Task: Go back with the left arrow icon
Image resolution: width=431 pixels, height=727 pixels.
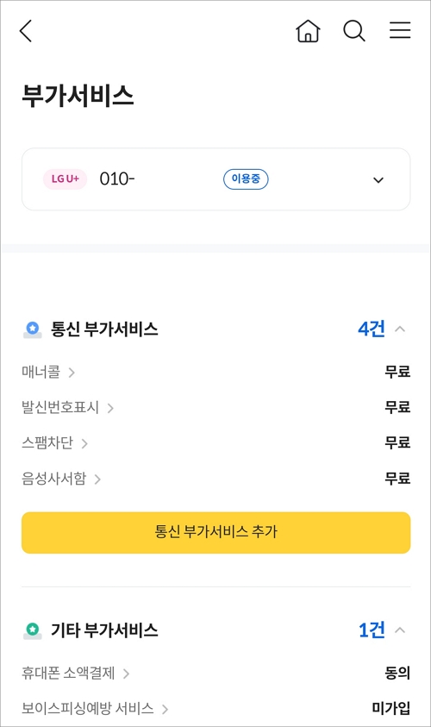Action: (26, 30)
